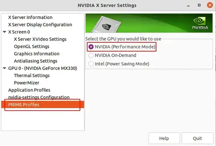Collapse the X Screen 0 tree node
This screenshot has width=216, height=146.
(x=4, y=32)
